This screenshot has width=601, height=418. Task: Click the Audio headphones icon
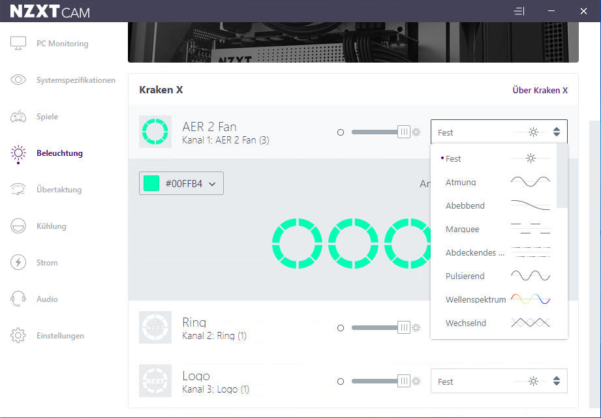[18, 299]
